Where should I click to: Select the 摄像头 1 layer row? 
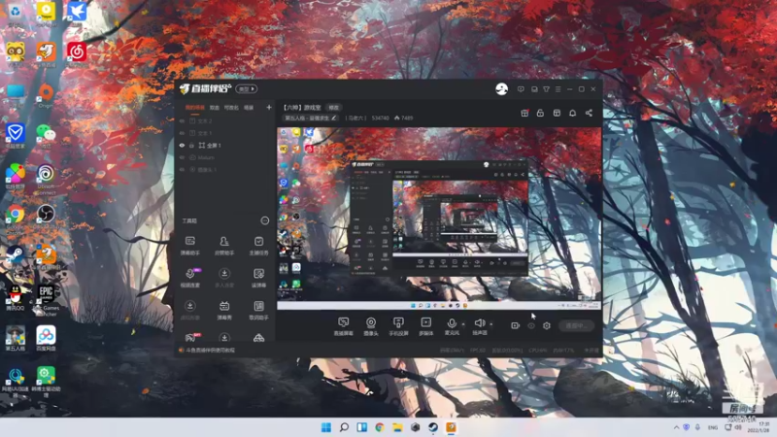pos(225,169)
